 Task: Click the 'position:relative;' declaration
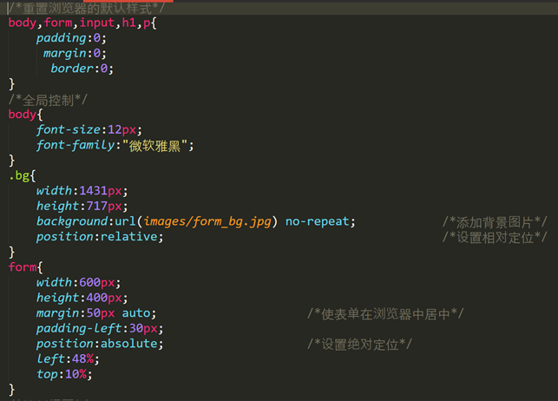[x=100, y=237]
